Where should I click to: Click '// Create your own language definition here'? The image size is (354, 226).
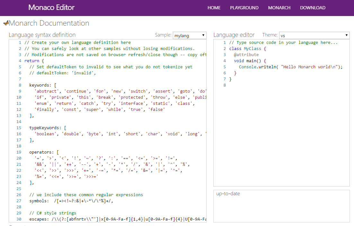[x=77, y=43]
